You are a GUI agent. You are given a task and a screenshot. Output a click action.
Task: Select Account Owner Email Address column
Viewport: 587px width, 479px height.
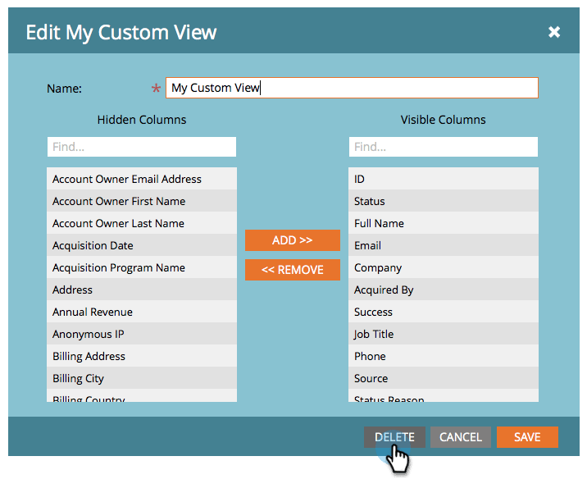point(142,179)
